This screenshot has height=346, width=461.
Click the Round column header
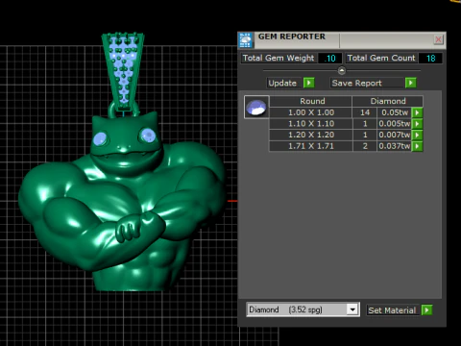click(x=312, y=101)
